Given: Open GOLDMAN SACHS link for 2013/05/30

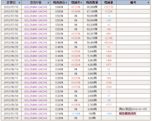Looking at the screenshot, I should 36,105.
